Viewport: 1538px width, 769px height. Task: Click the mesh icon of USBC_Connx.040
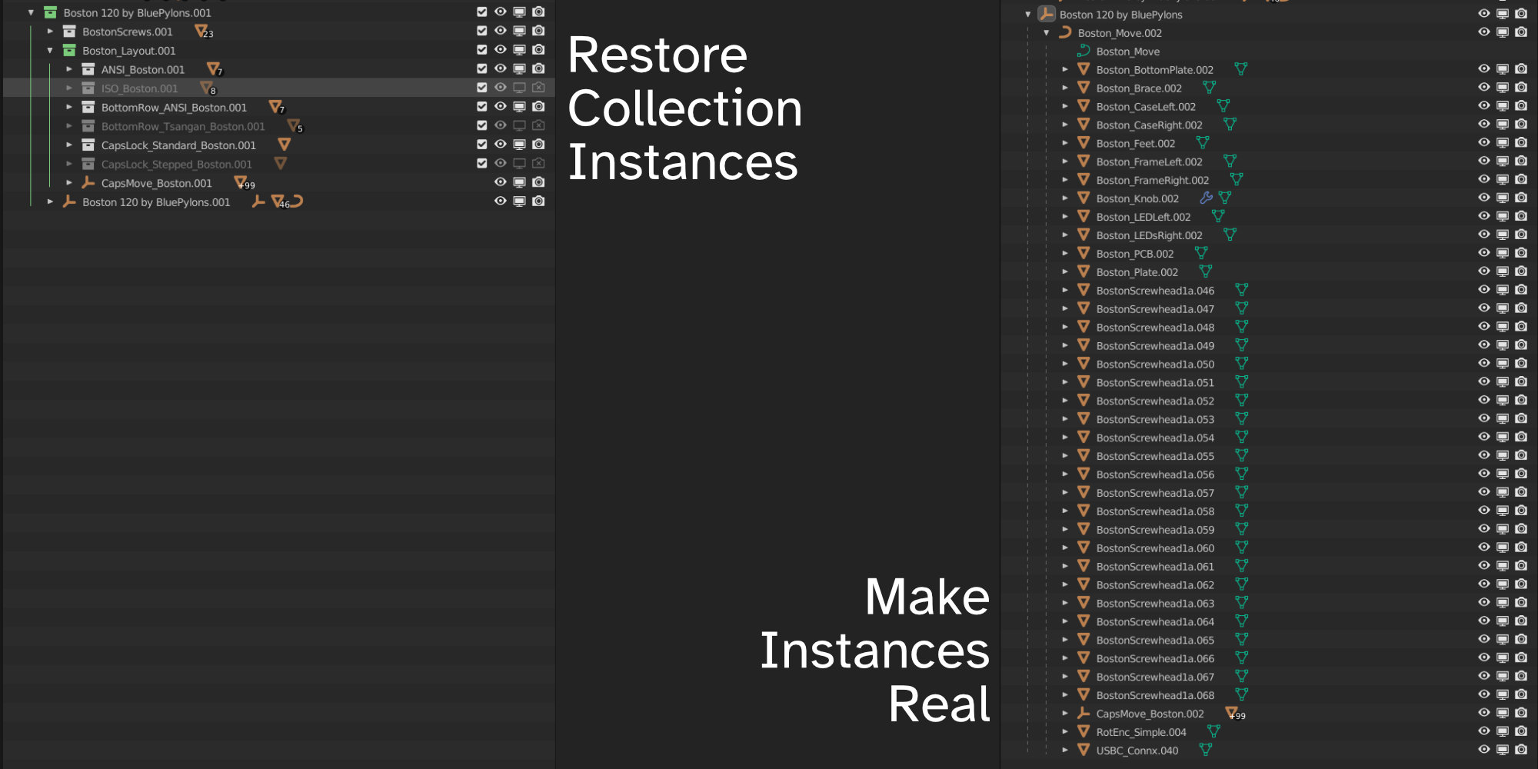[1083, 751]
